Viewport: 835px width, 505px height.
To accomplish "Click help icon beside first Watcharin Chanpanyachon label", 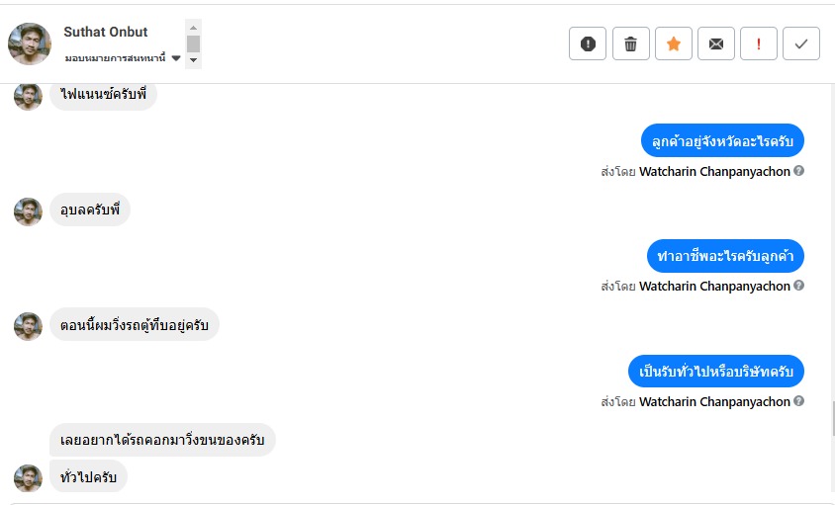I will [799, 170].
